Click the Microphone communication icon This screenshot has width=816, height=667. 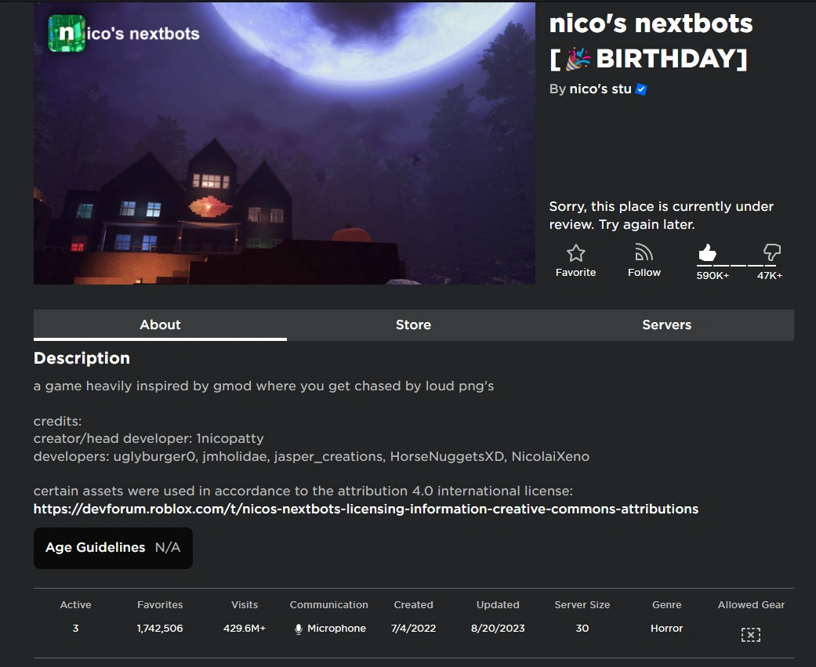pyautogui.click(x=298, y=629)
